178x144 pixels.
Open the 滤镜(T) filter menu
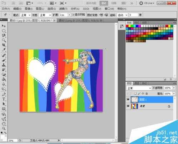[63, 9]
